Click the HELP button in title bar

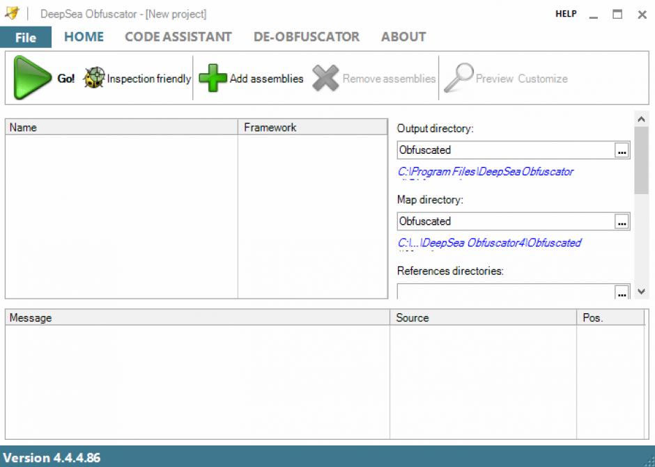tap(566, 14)
